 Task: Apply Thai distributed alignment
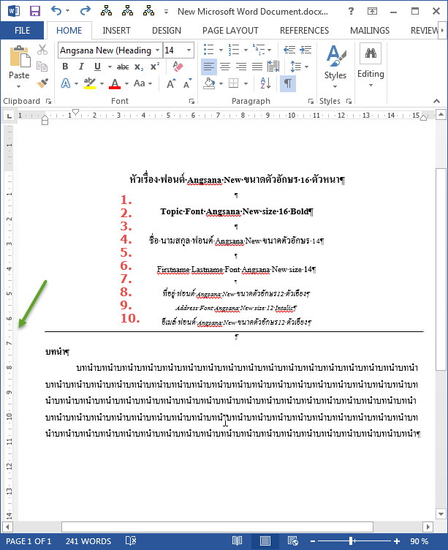click(x=273, y=67)
